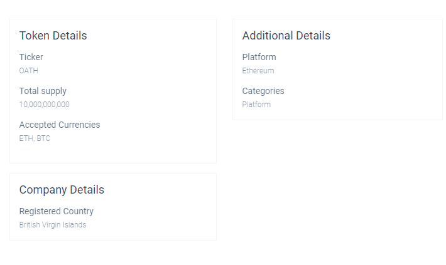Click ETH in the accepted currencies
The height and width of the screenshot is (265, 446).
click(x=25, y=138)
